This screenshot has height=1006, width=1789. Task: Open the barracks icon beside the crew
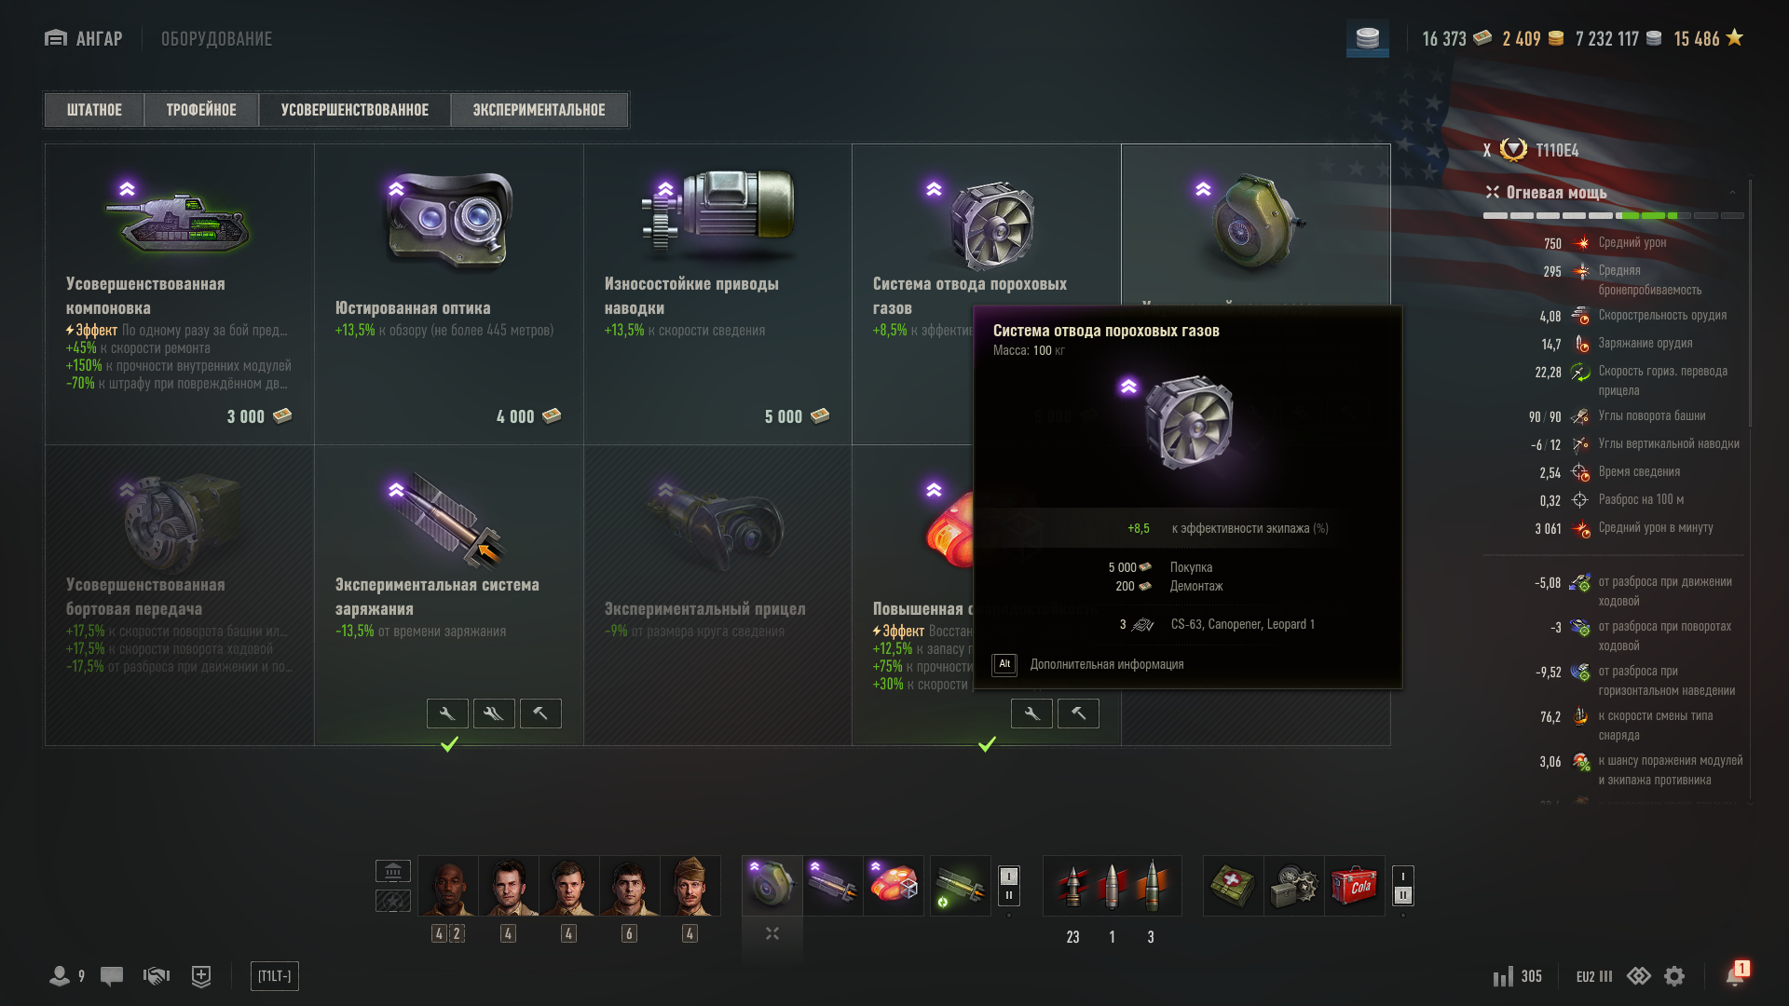(393, 871)
